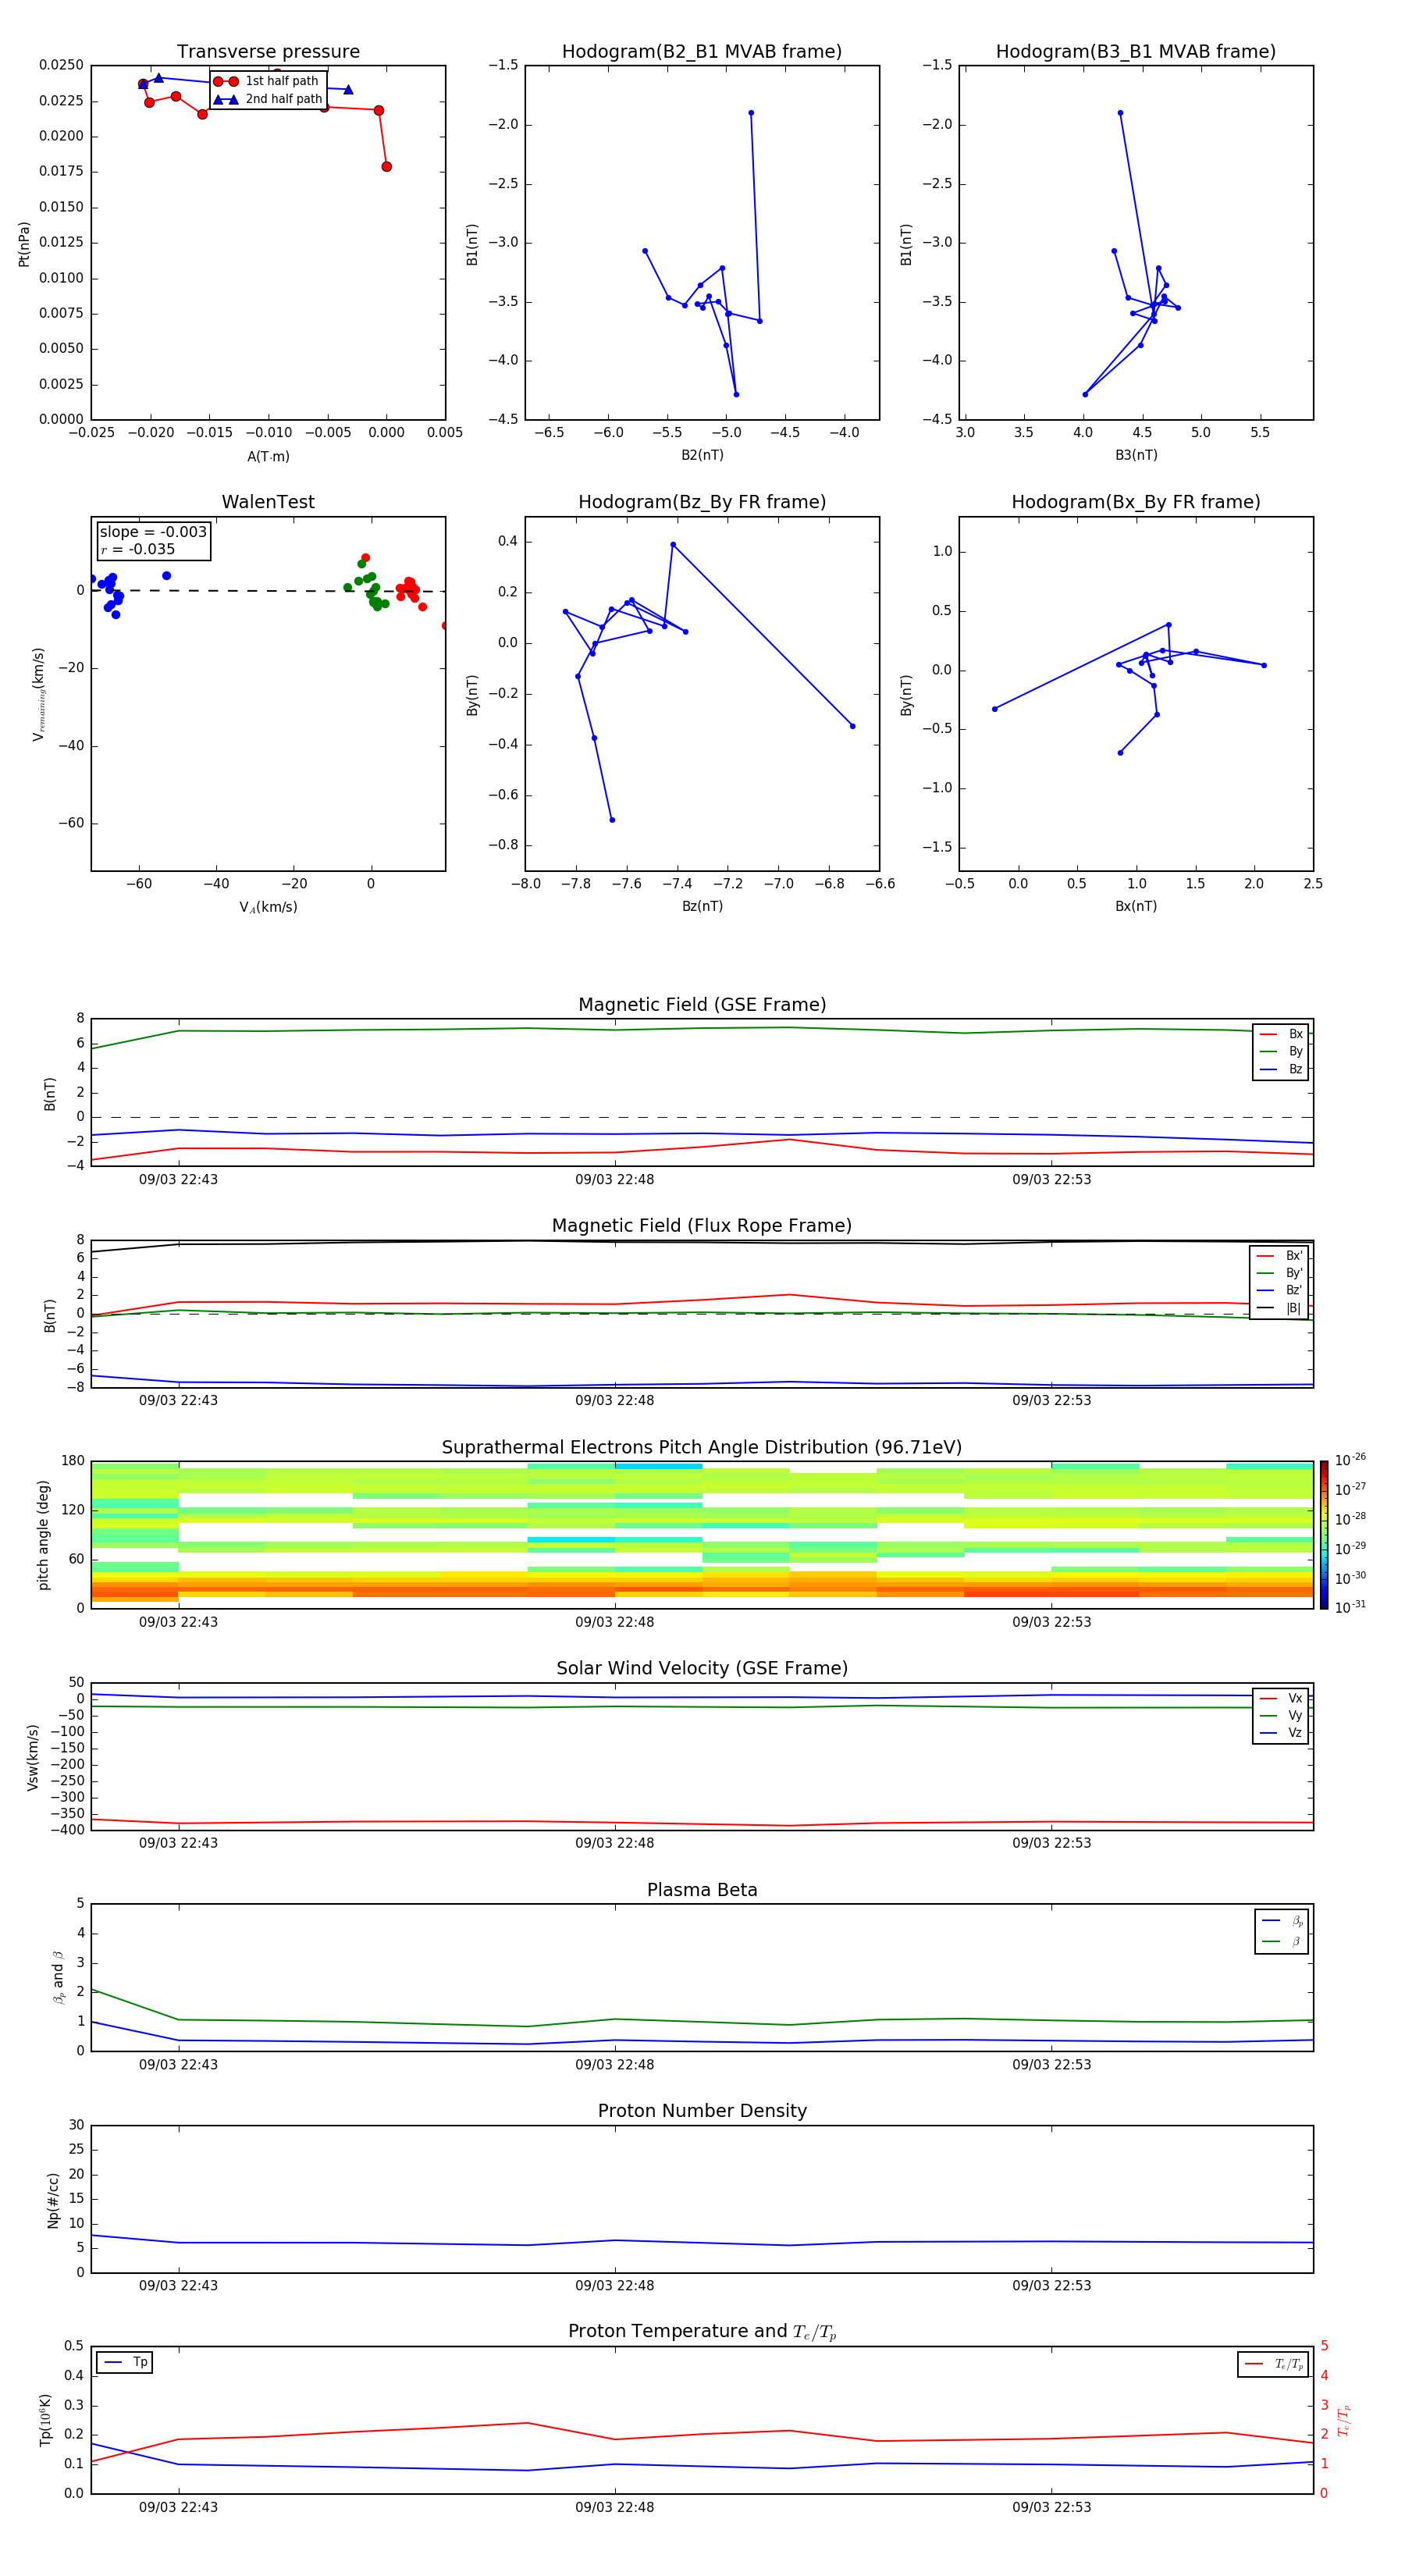Select the "Hodogram(B3_B1 MVAB frame)" title
The height and width of the screenshot is (2576, 1405).
[x=1136, y=51]
